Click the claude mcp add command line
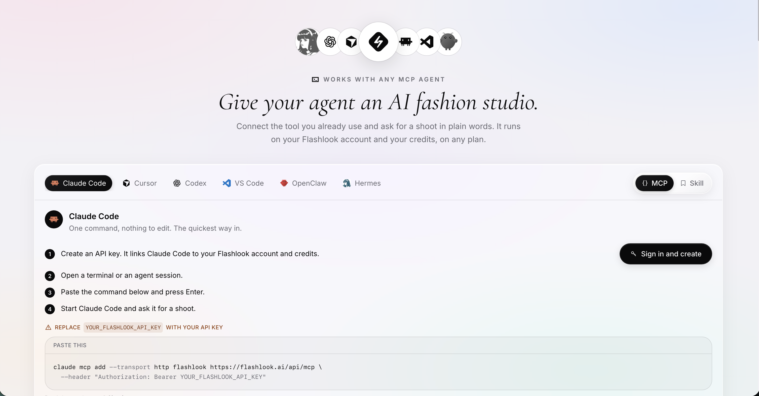 [187, 367]
